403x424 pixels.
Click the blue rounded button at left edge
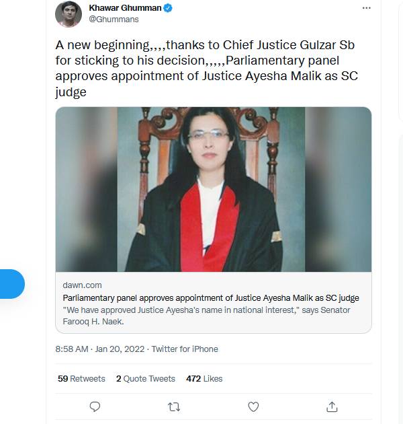(11, 283)
